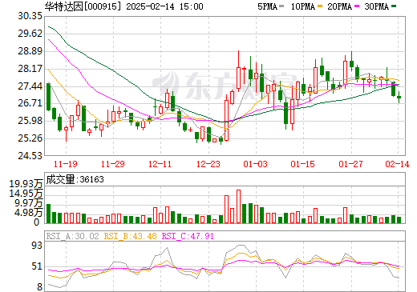Screen dimensions: 417x292
Task: Click the 东方财富 watermark logo
Action: [x=225, y=86]
